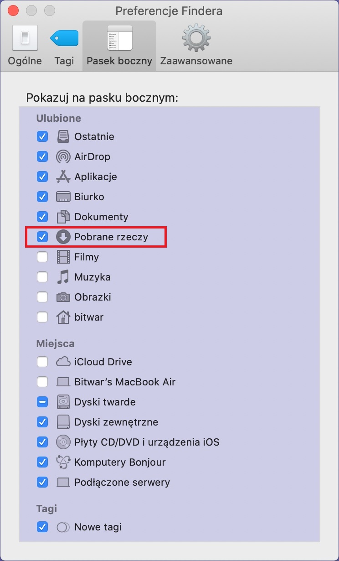Click the Pobrane rzeczy download arrow icon
This screenshot has height=561, width=339.
(x=63, y=237)
